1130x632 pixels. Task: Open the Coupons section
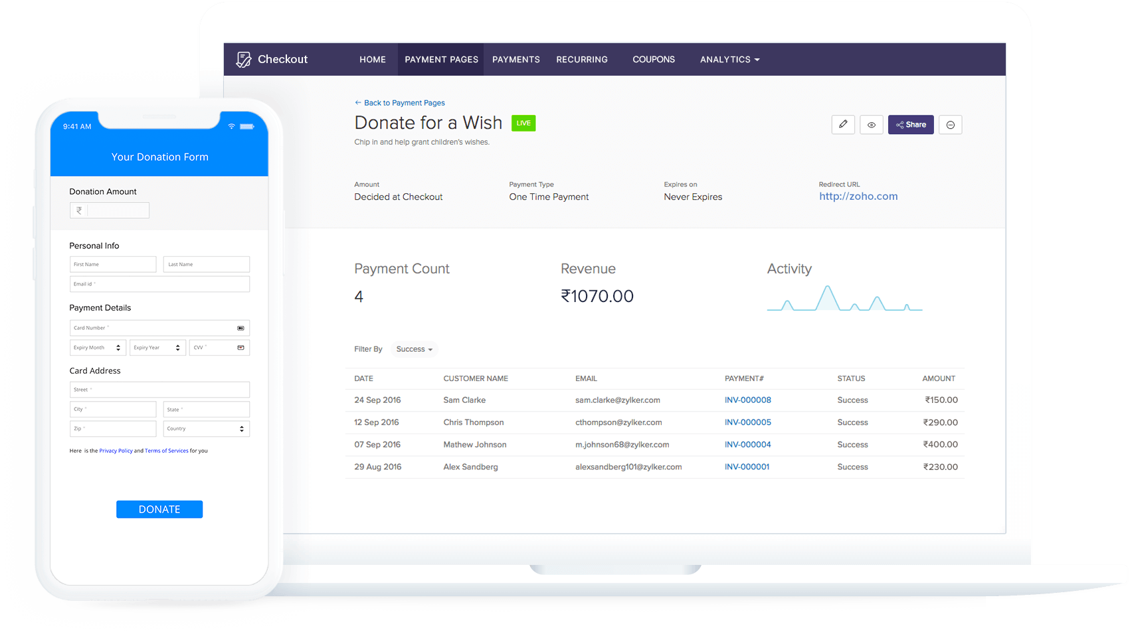pos(653,59)
